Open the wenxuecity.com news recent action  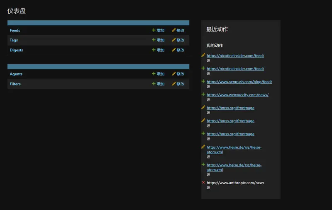[237, 95]
